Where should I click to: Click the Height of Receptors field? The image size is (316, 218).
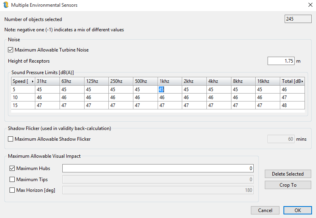coord(281,61)
